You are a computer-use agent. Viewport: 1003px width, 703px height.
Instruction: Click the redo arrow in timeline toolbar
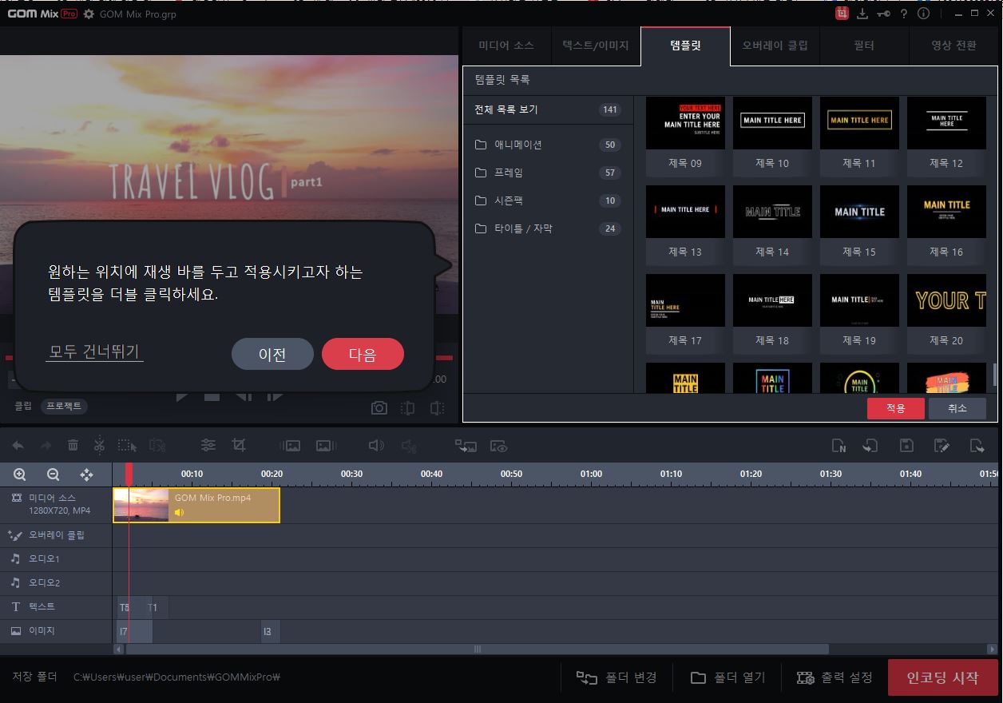(x=46, y=446)
